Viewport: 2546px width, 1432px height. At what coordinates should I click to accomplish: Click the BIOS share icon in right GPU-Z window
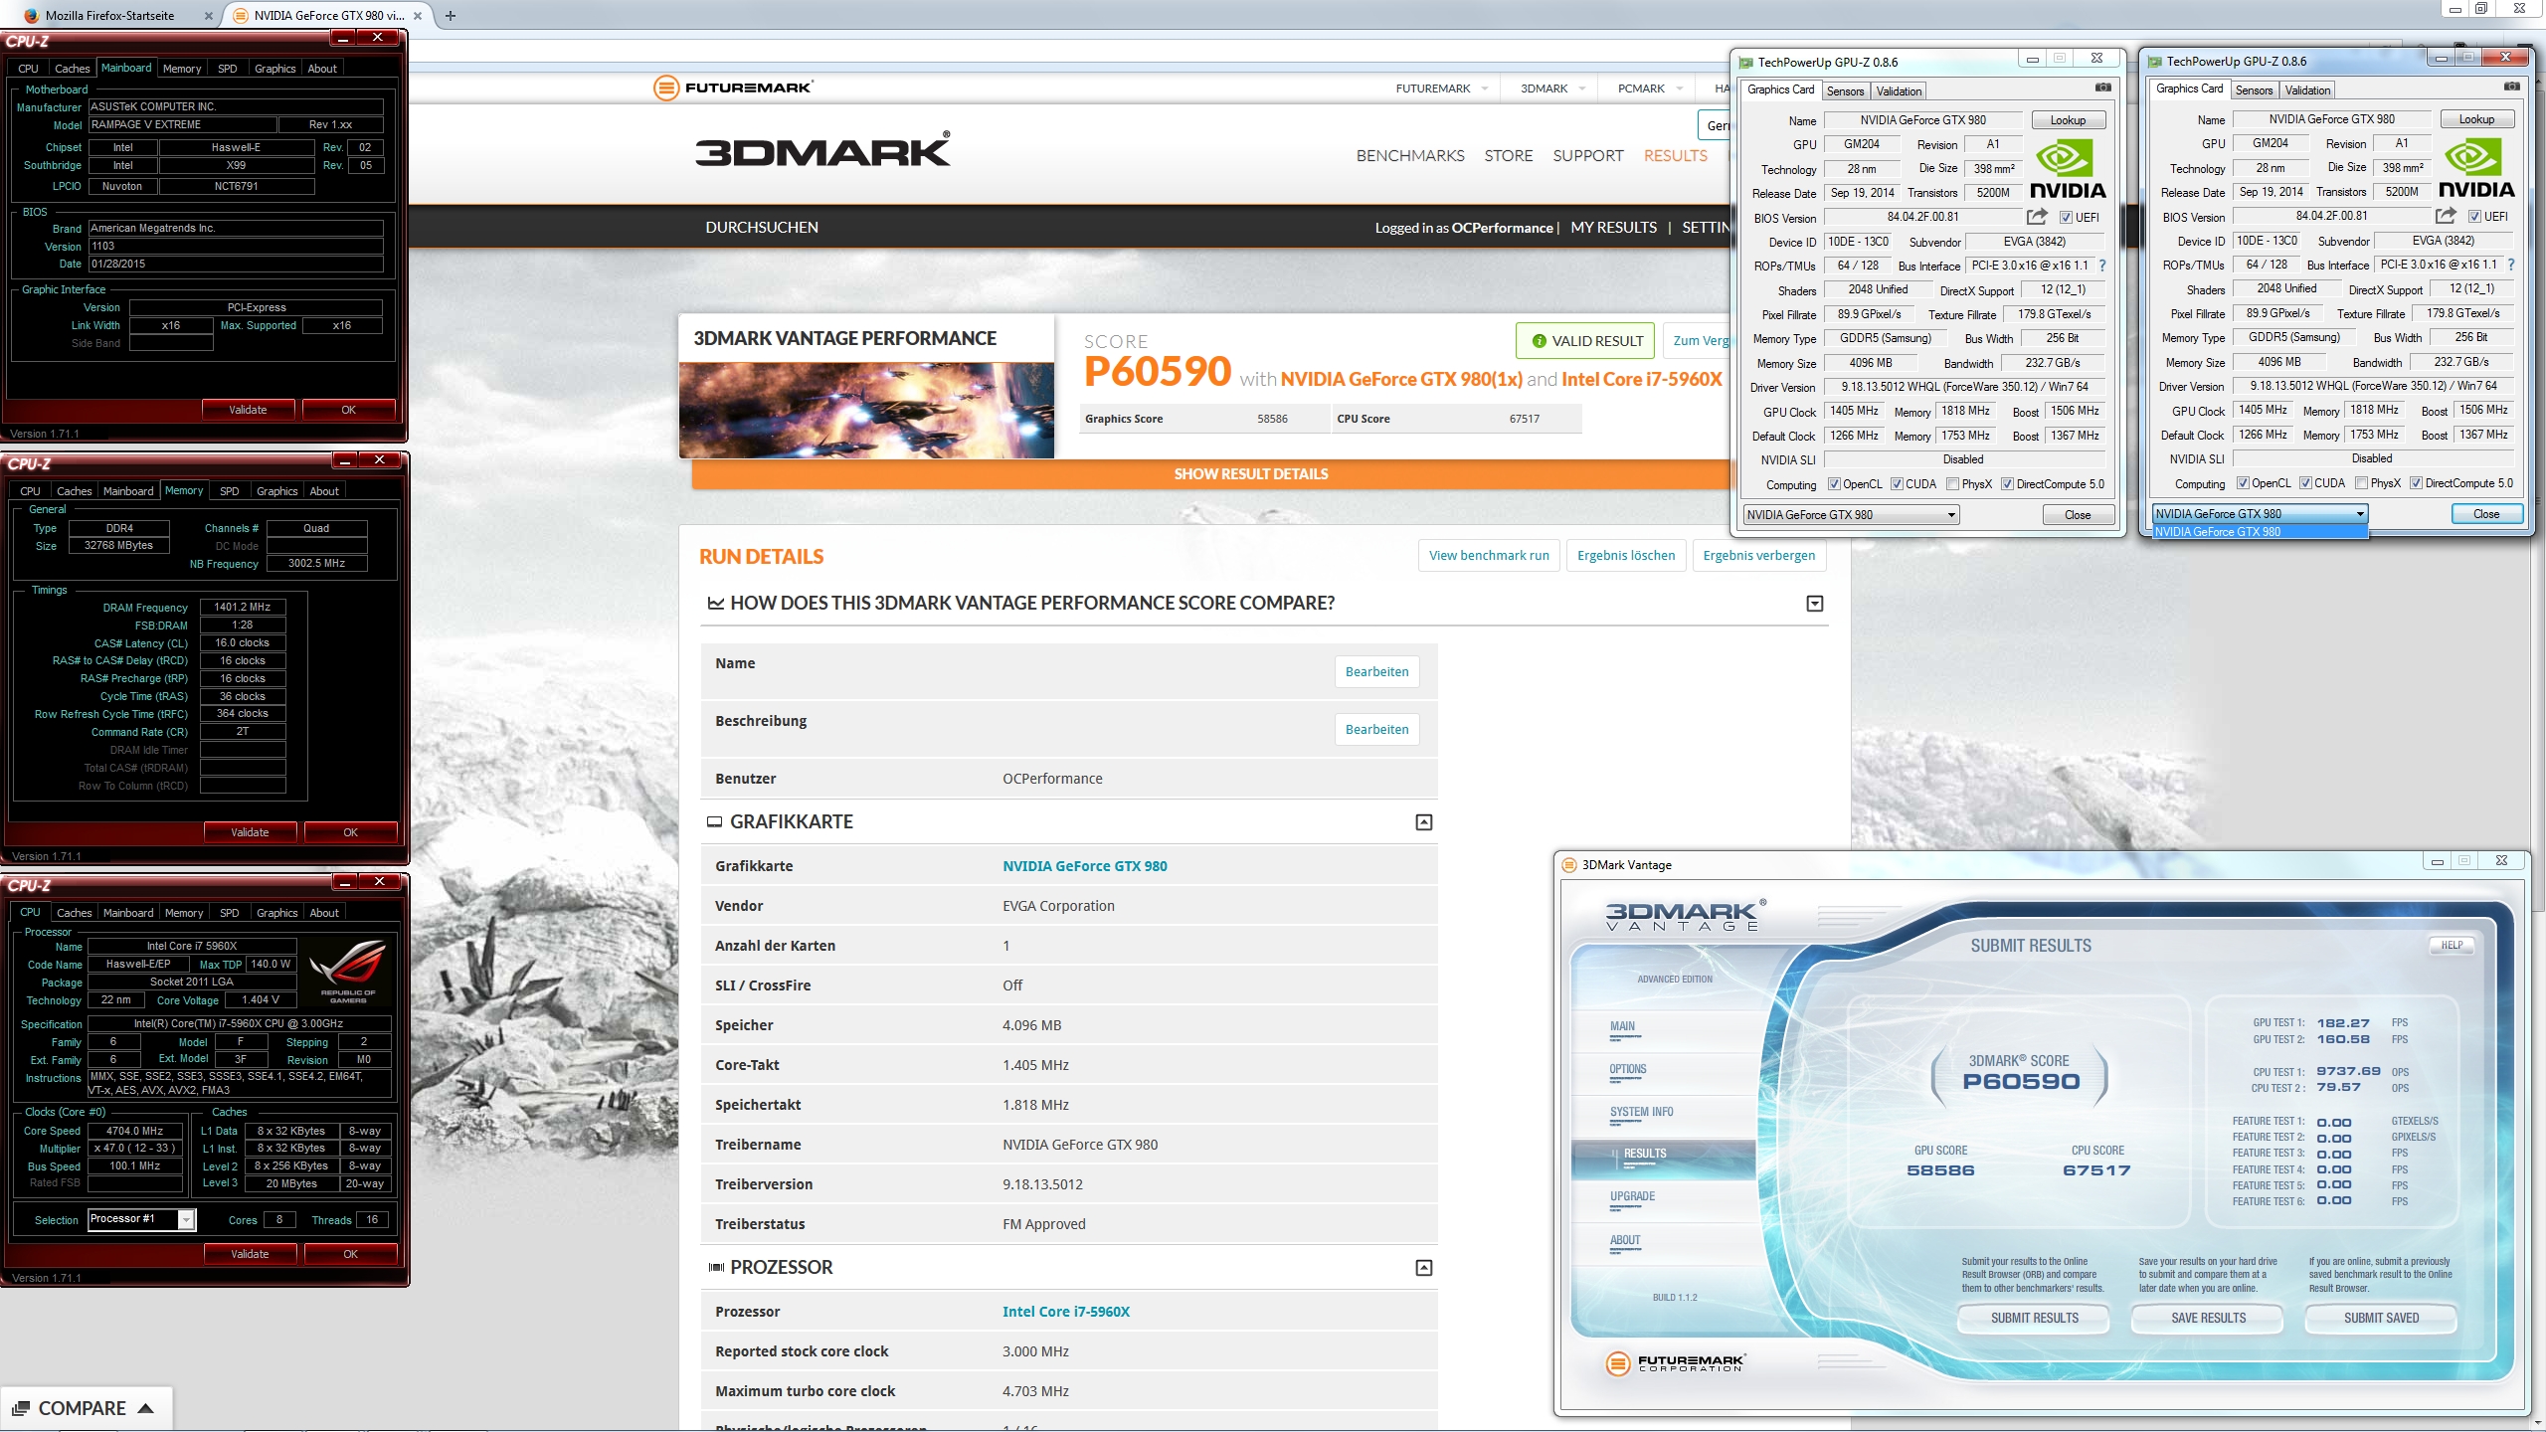2446,216
